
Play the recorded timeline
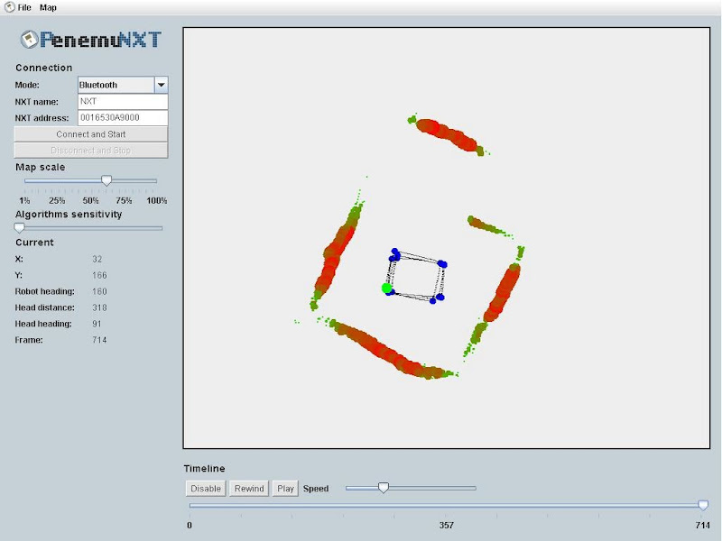[285, 489]
